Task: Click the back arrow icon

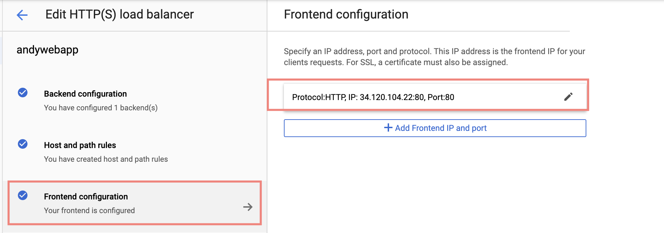Action: click(22, 15)
